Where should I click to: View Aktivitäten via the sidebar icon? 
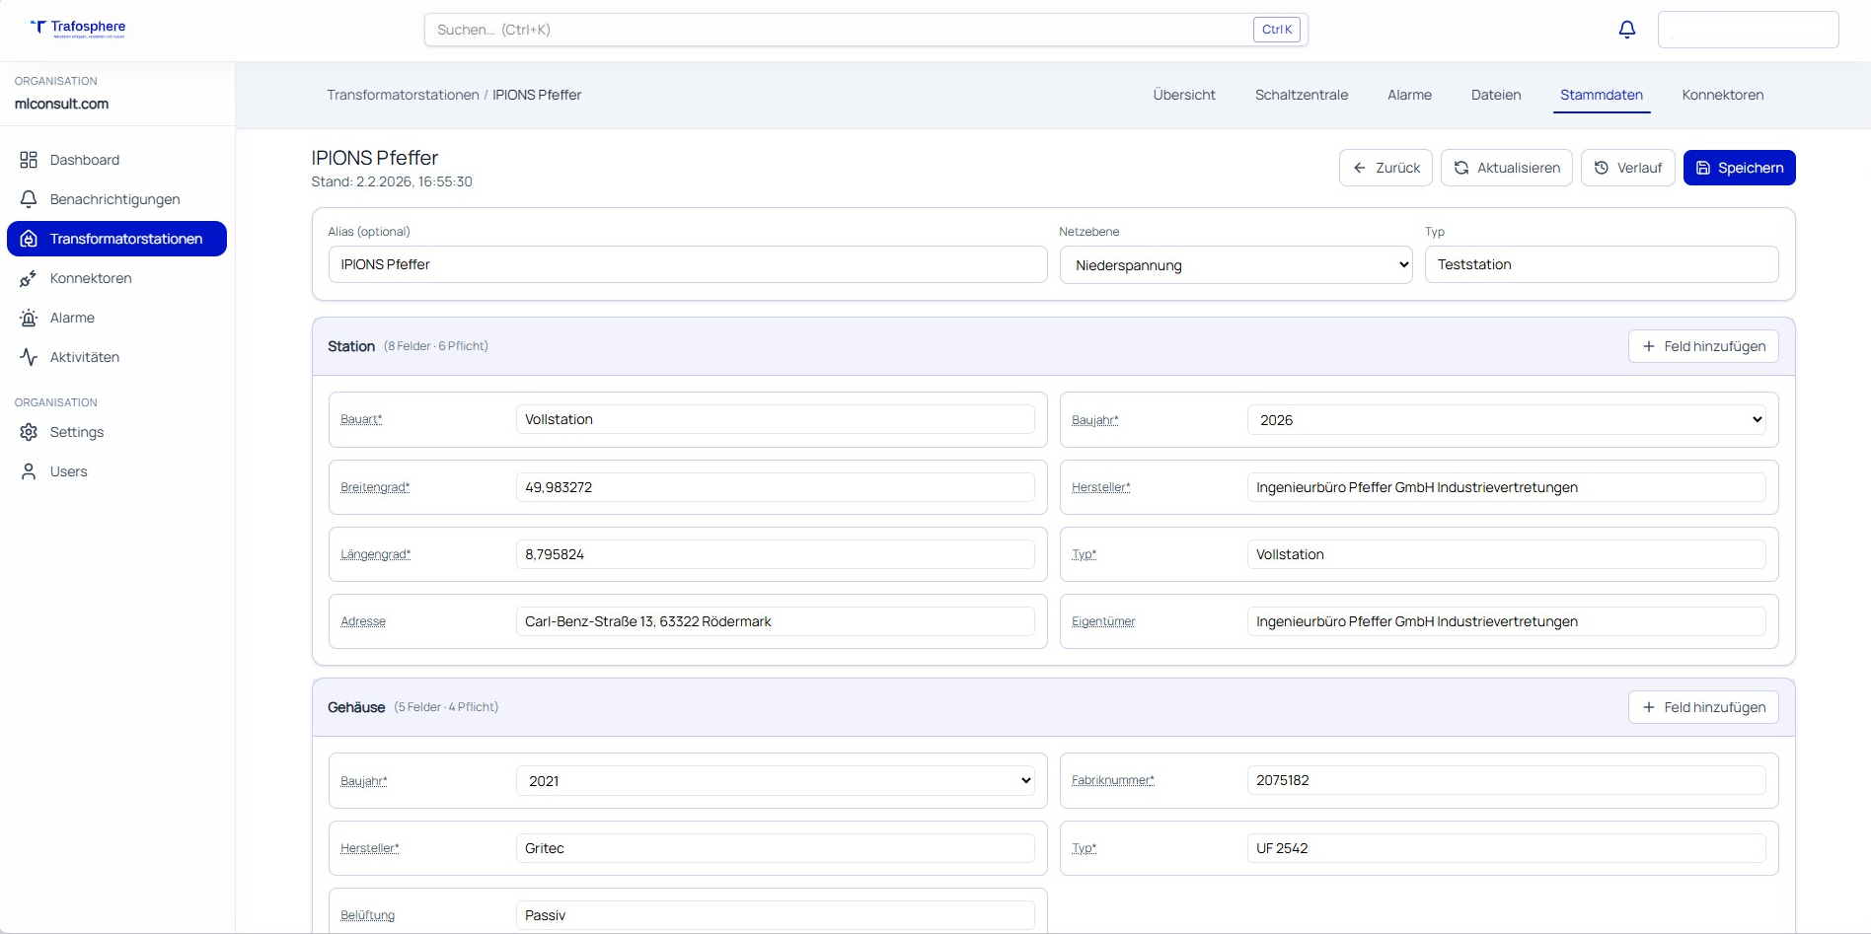pos(84,357)
